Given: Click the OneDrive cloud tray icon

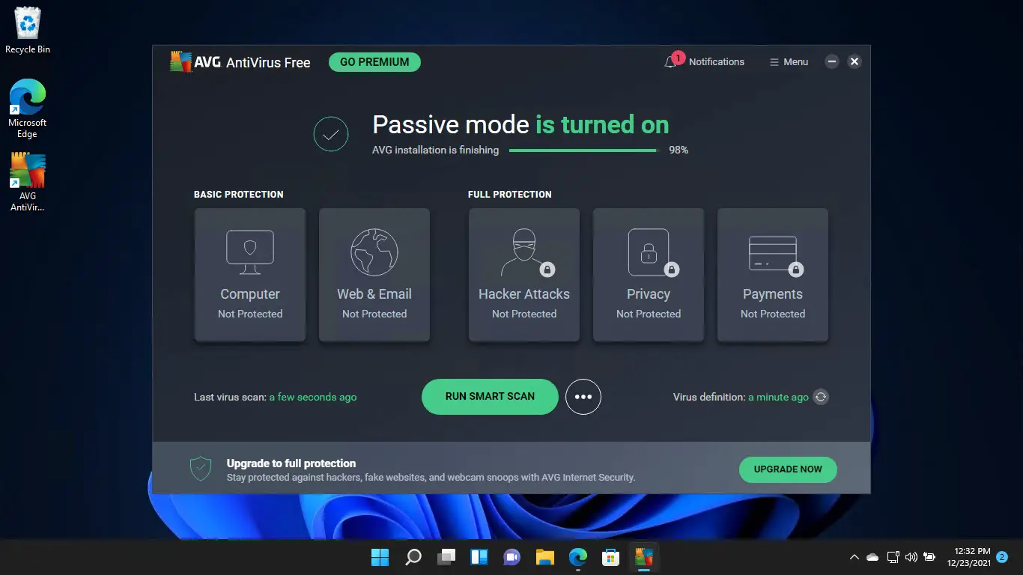Looking at the screenshot, I should [x=872, y=557].
